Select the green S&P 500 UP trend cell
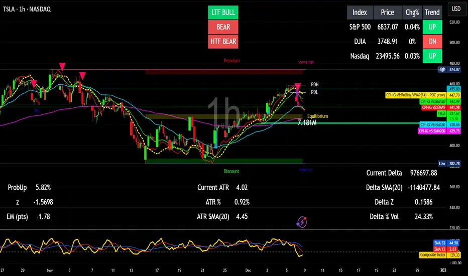 pos(432,27)
